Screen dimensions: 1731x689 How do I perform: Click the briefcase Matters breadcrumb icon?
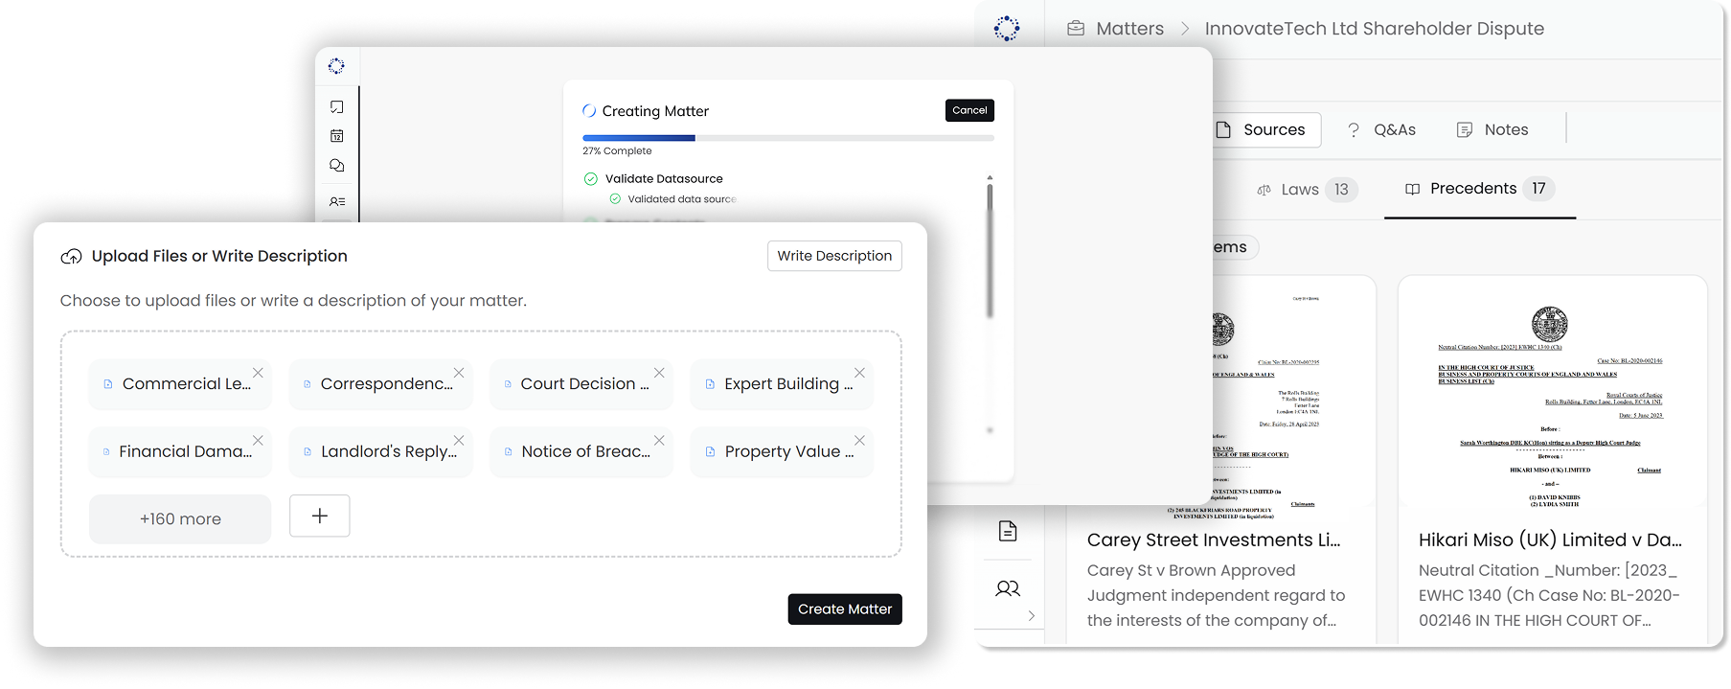click(1076, 29)
